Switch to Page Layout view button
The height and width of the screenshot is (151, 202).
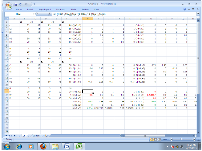click(156, 139)
